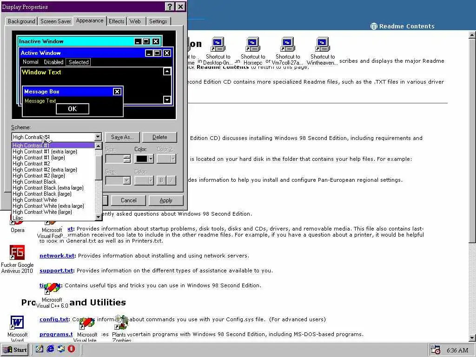The height and width of the screenshot is (357, 476).
Task: Switch to the Screen Saver tab
Action: point(56,21)
